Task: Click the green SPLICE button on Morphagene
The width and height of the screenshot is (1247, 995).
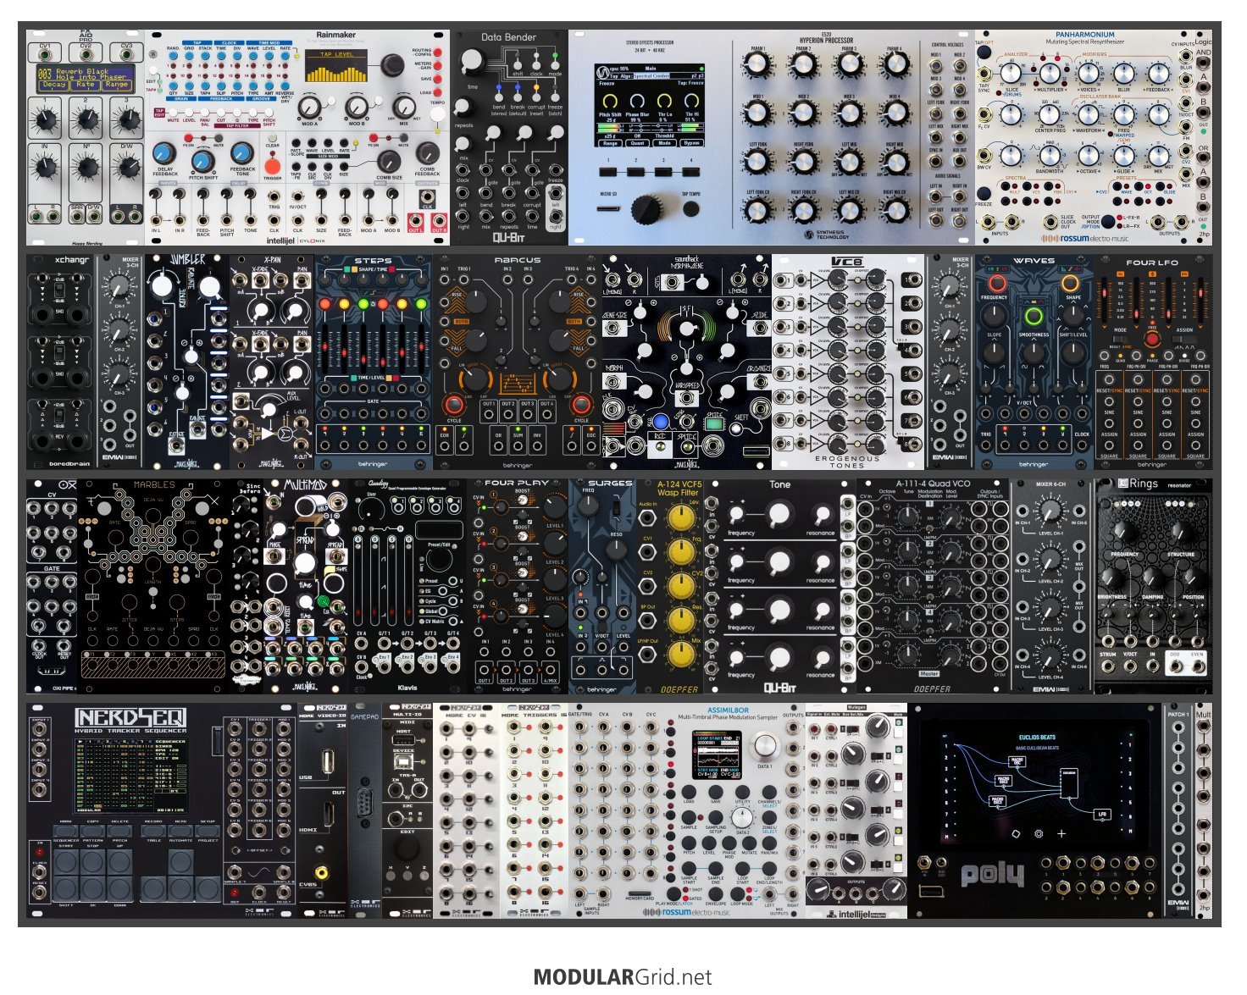Action: click(713, 423)
